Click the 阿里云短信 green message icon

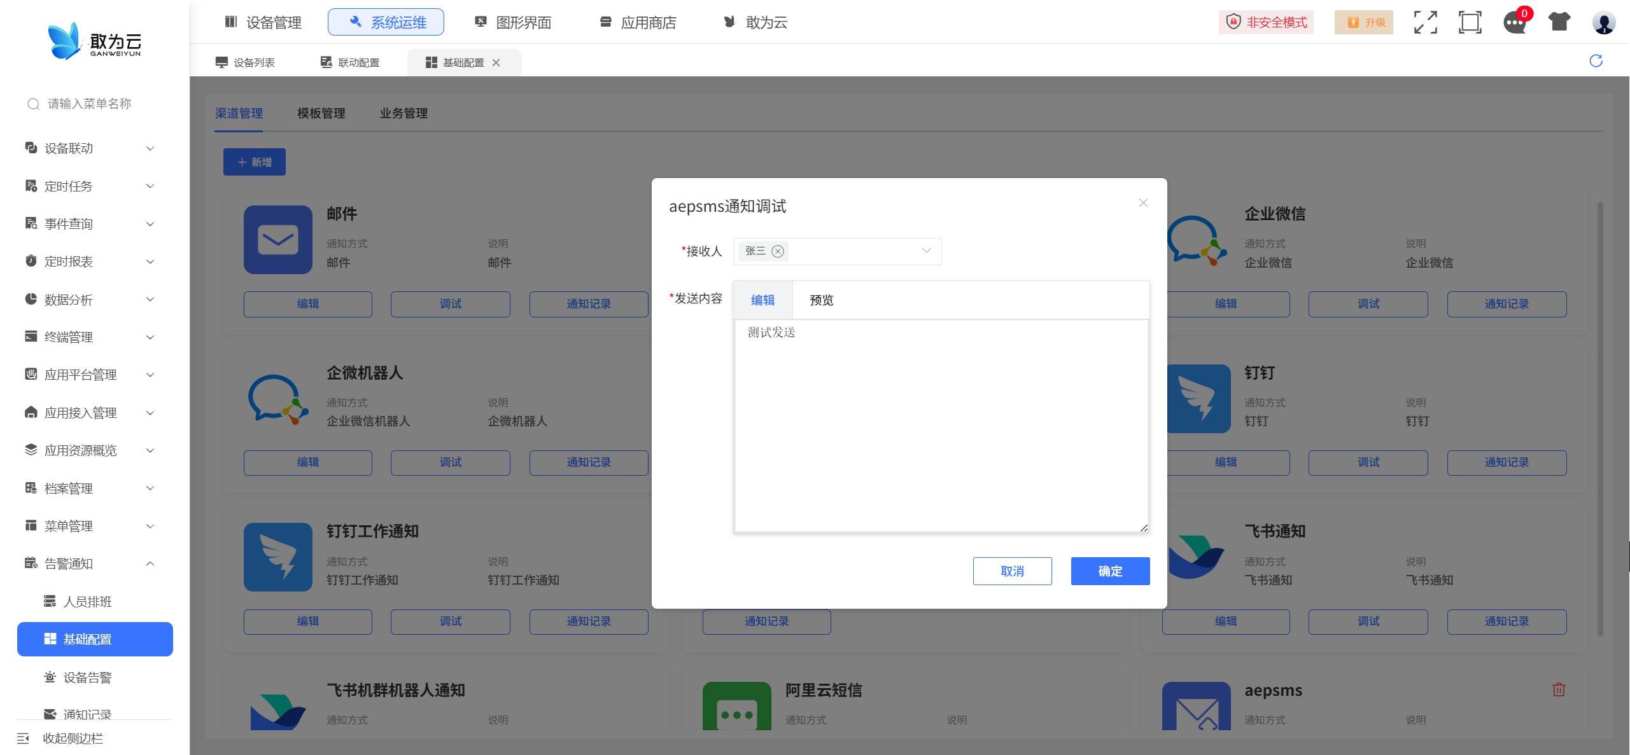737,706
